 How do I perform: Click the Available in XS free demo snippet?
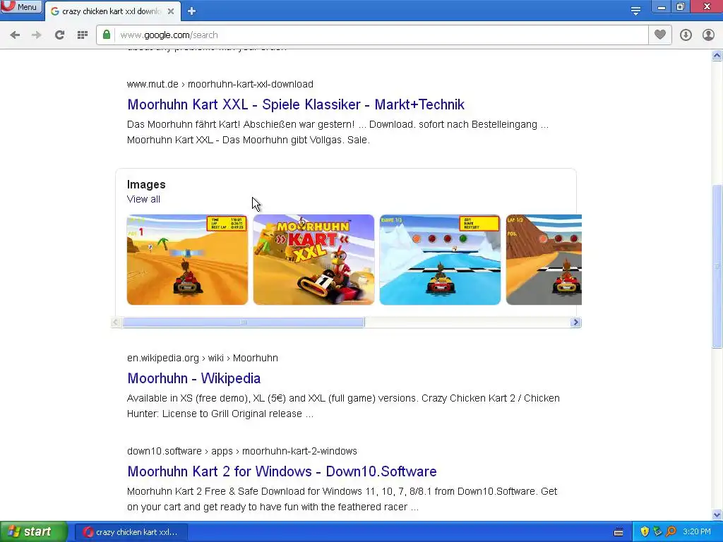point(343,406)
